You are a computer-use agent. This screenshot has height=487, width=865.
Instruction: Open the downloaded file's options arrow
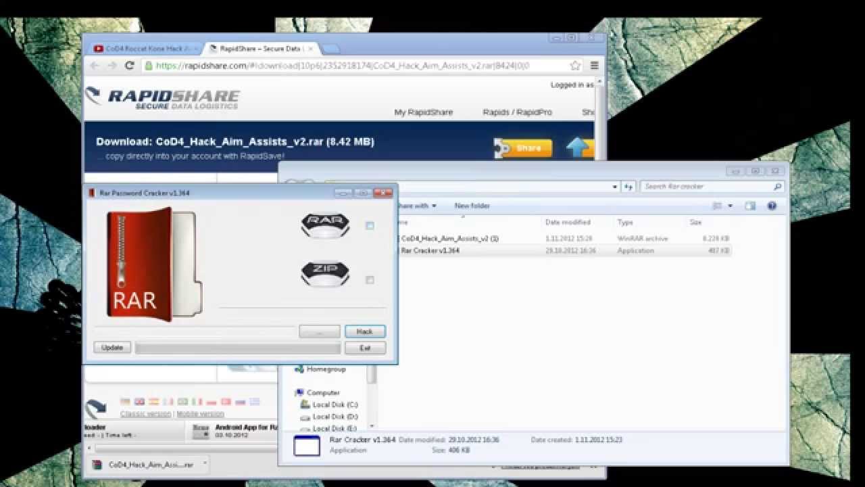click(205, 465)
